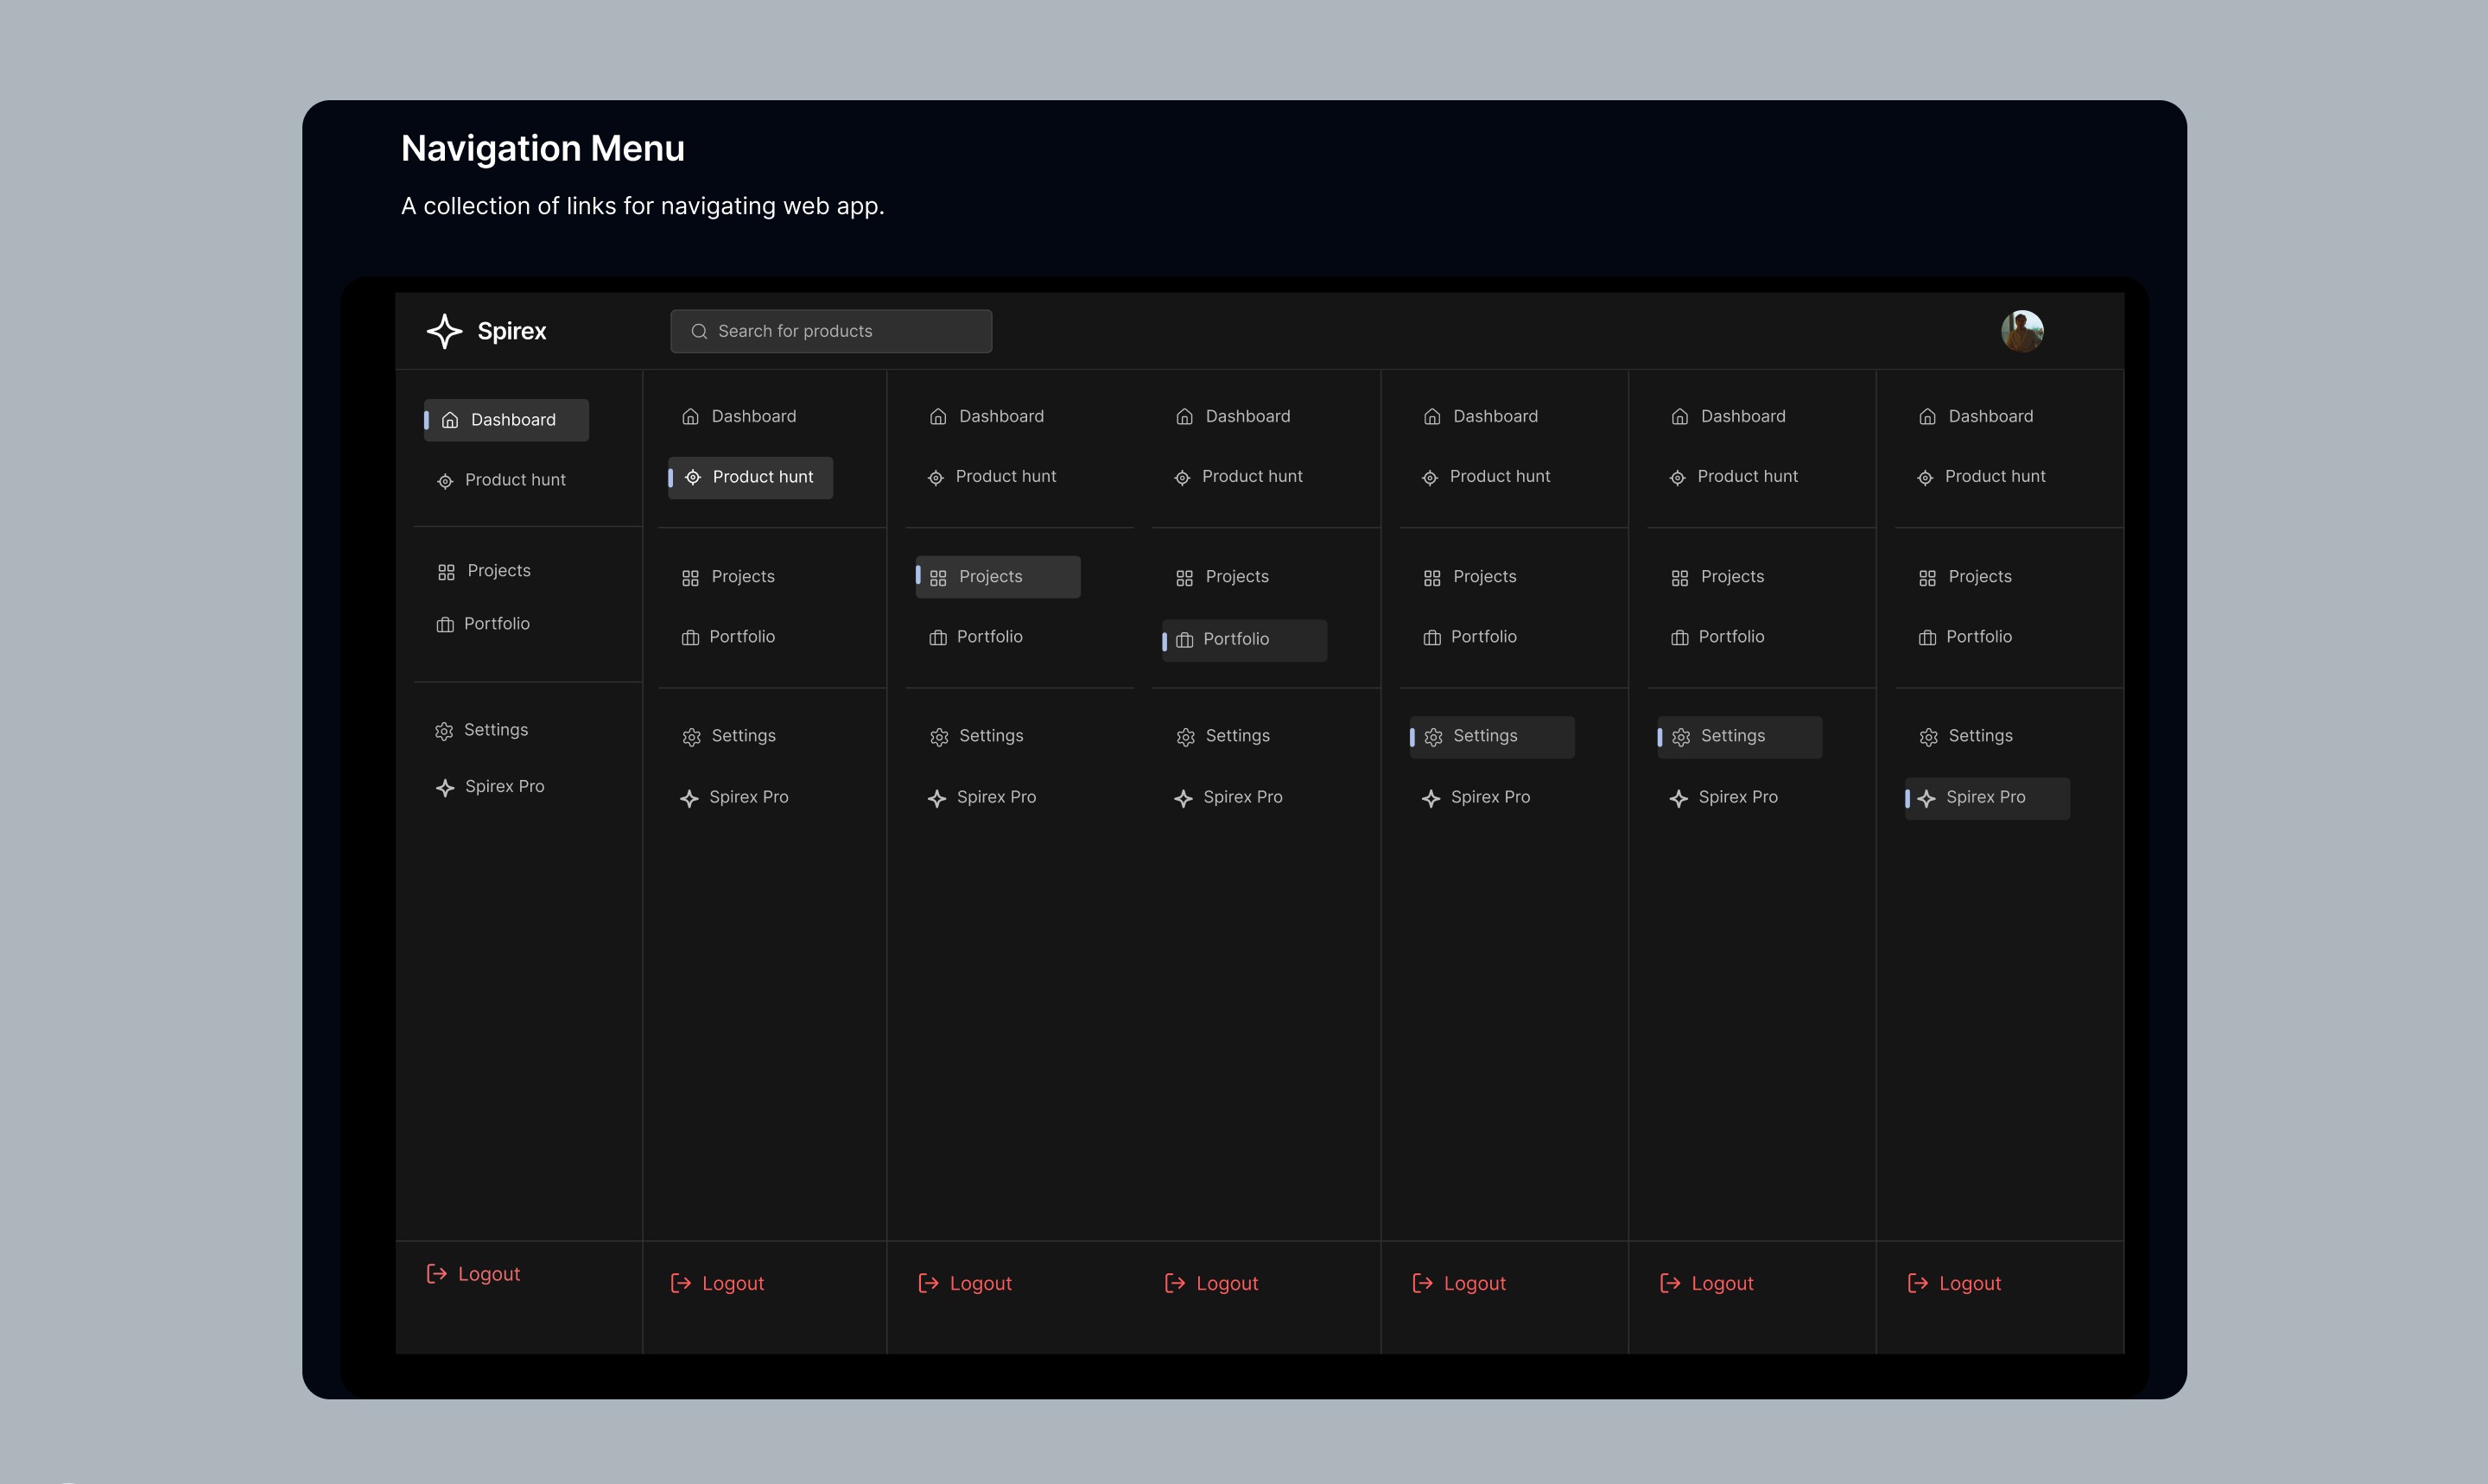Open Settings in the leftmost sidebar
Image resolution: width=2488 pixels, height=1484 pixels.
pos(495,730)
